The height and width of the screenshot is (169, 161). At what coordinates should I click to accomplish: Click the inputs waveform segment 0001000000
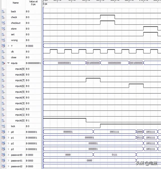click(136, 63)
